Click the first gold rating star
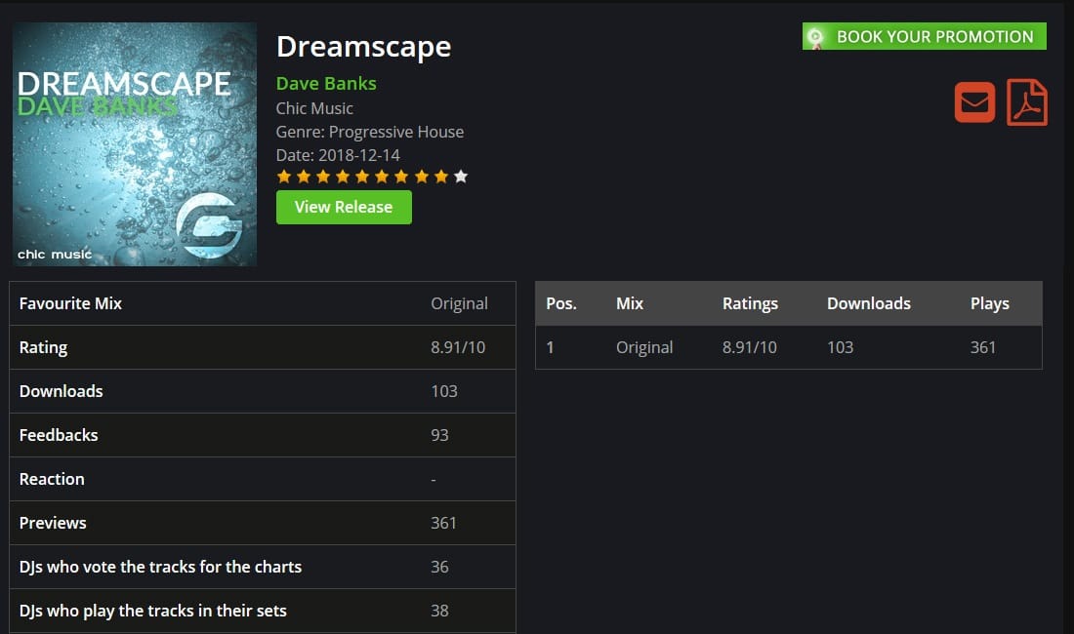1074x634 pixels. pyautogui.click(x=283, y=178)
